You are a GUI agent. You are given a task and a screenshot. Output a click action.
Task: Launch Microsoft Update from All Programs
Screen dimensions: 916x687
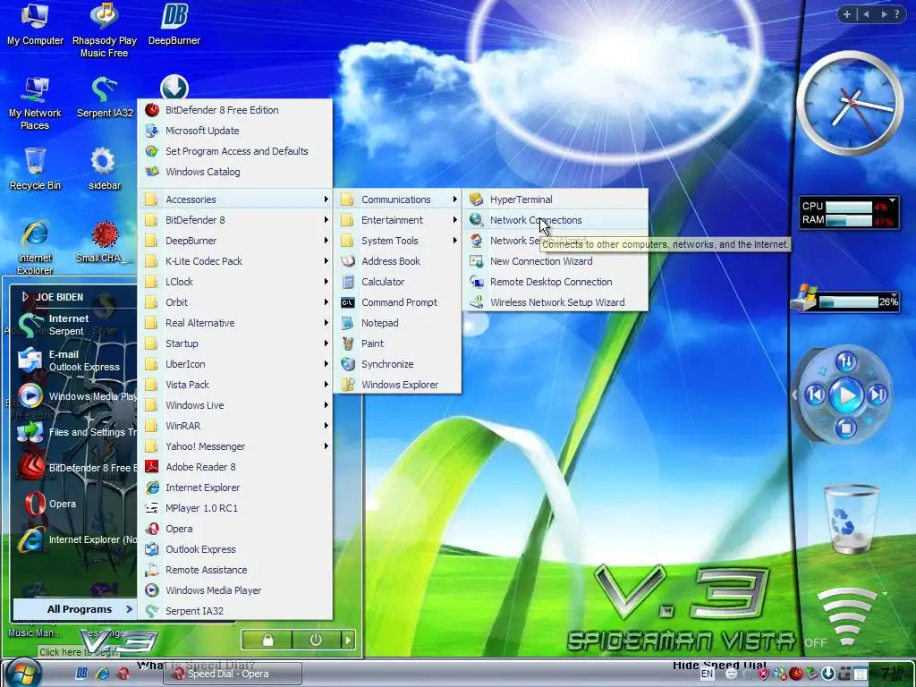235,131
